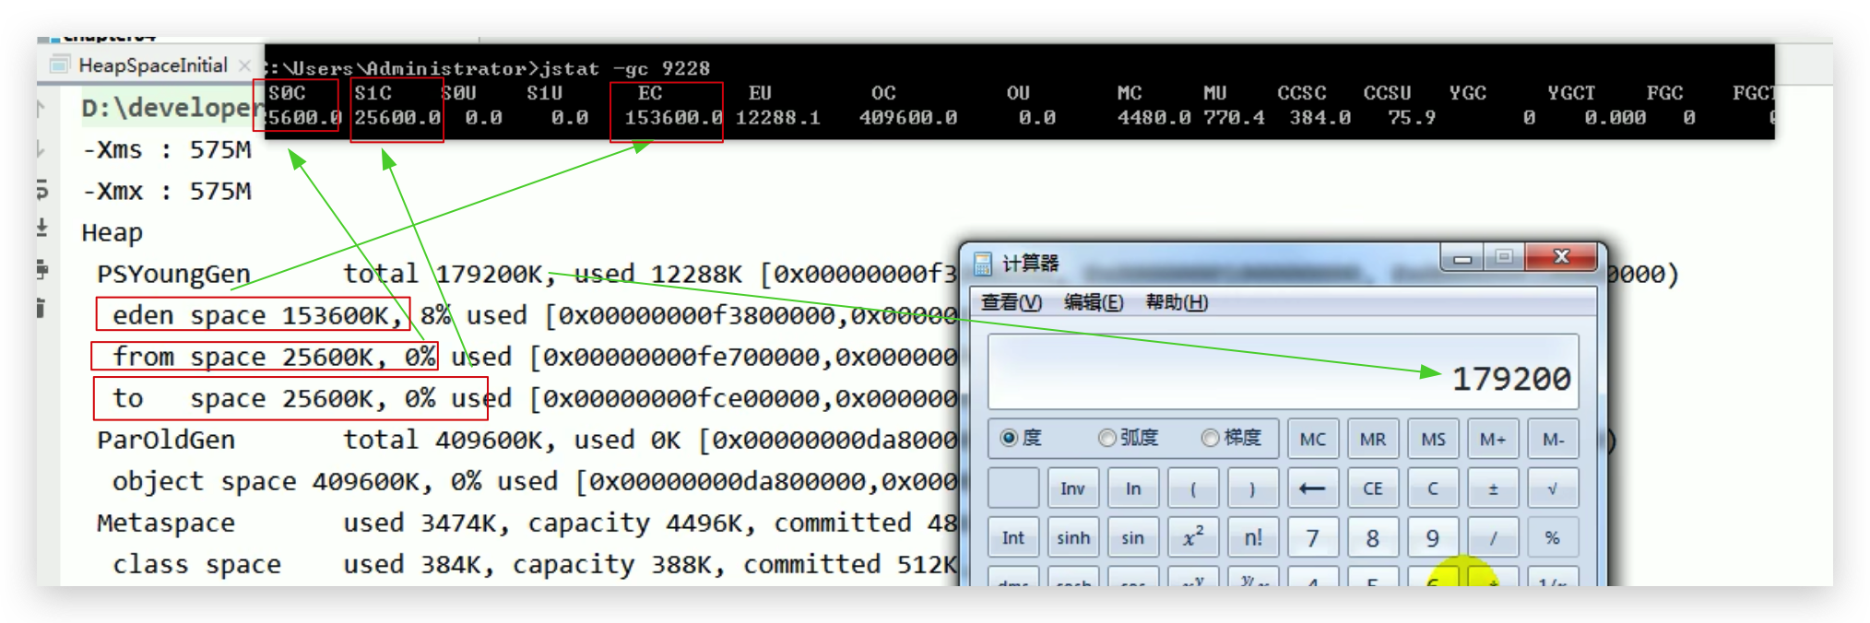
Task: Click the trash clear-all icon in console
Action: point(41,308)
